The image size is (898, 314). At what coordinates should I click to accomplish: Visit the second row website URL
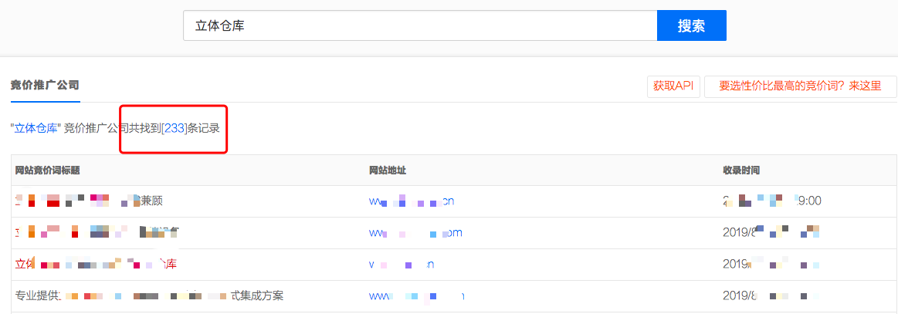415,232
